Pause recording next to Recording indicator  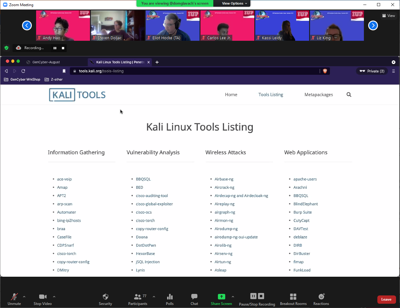[x=55, y=48]
